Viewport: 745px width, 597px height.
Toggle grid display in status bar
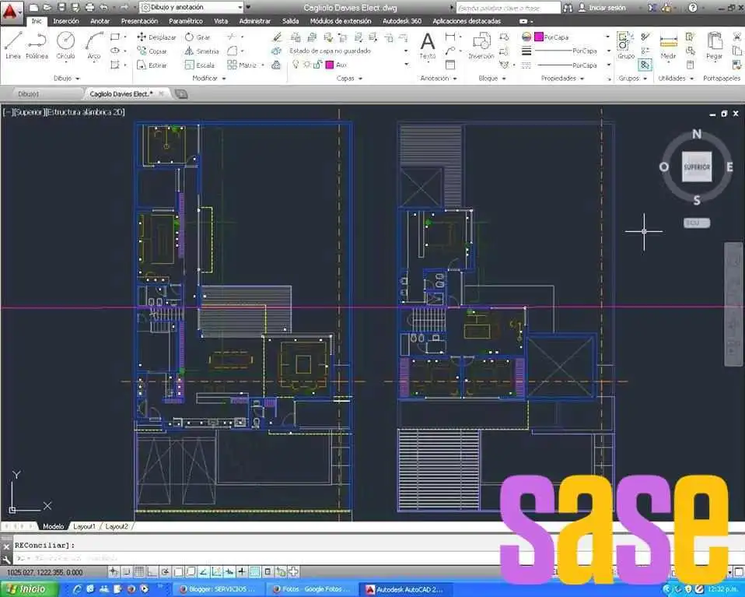click(x=138, y=571)
